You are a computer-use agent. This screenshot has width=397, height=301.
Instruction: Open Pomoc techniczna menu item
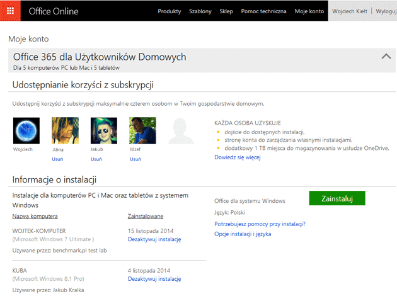pos(263,11)
